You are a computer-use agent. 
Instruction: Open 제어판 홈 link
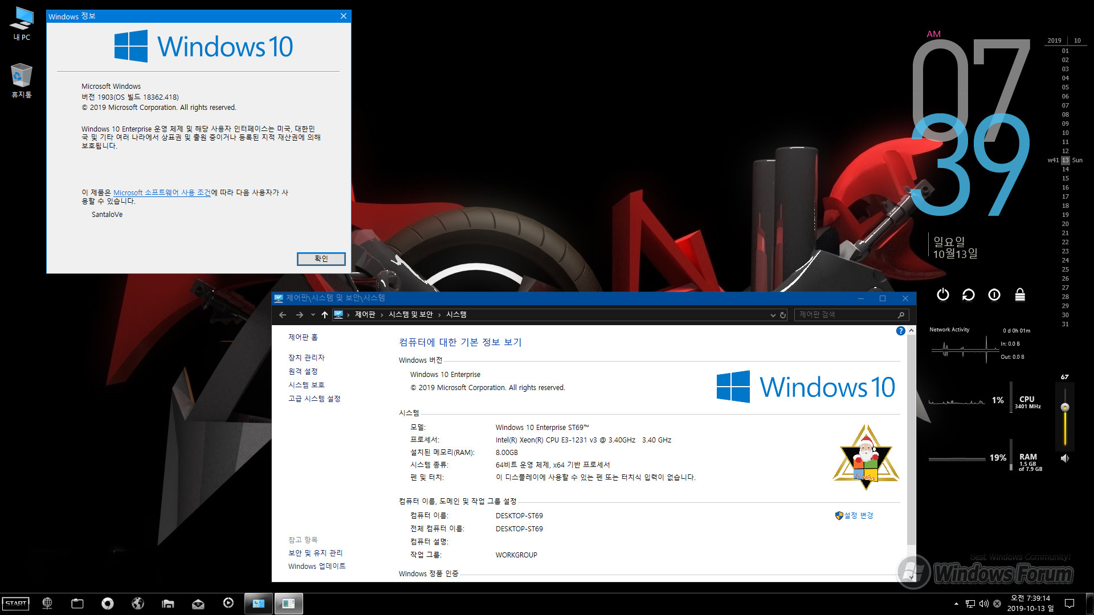click(x=303, y=337)
